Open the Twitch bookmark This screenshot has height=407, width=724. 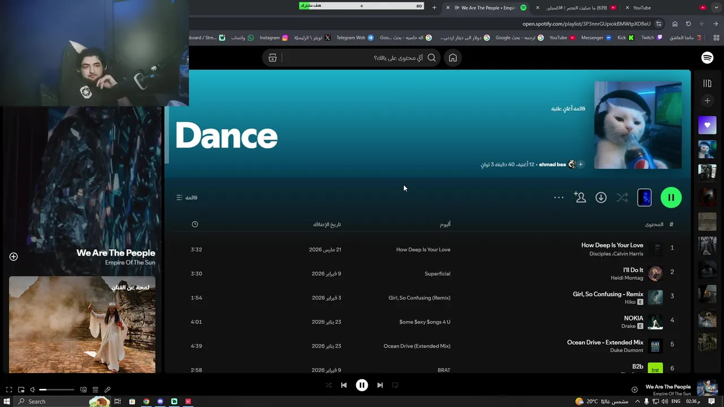pos(652,38)
